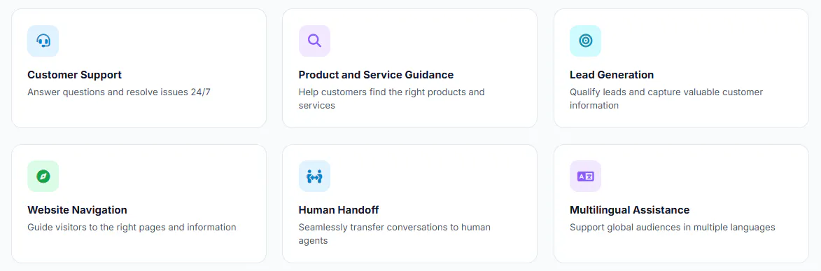Click the green compass navigation icon
Image resolution: width=821 pixels, height=271 pixels.
[x=43, y=176]
